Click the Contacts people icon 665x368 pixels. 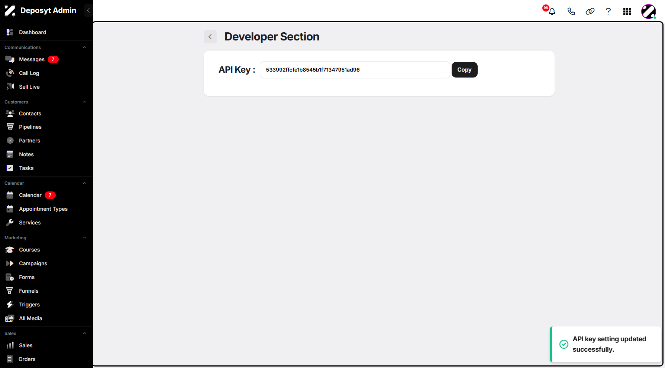click(x=10, y=114)
